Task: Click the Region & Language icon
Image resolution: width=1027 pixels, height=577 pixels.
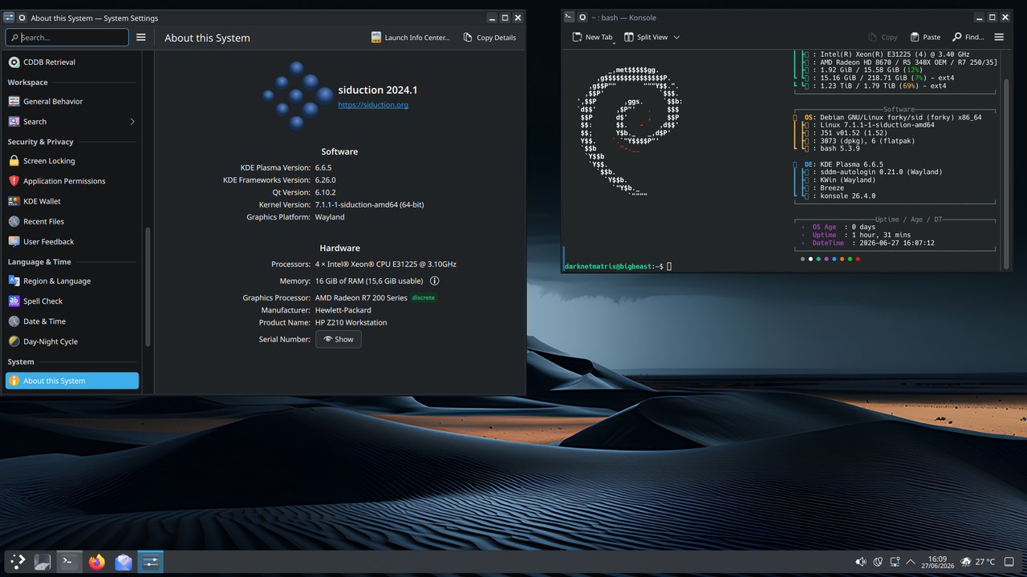Action: [x=14, y=281]
